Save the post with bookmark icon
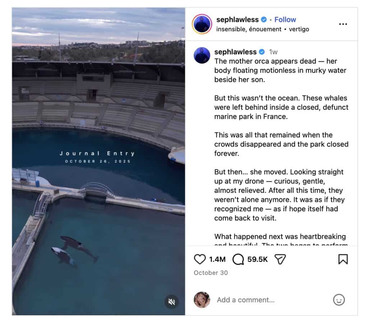Viewport: 368px width, 319px height. click(343, 259)
